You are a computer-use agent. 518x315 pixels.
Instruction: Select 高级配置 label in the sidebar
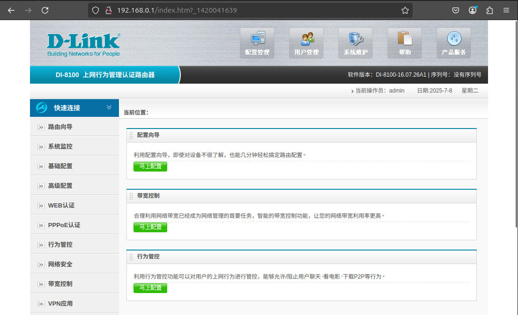(x=60, y=186)
